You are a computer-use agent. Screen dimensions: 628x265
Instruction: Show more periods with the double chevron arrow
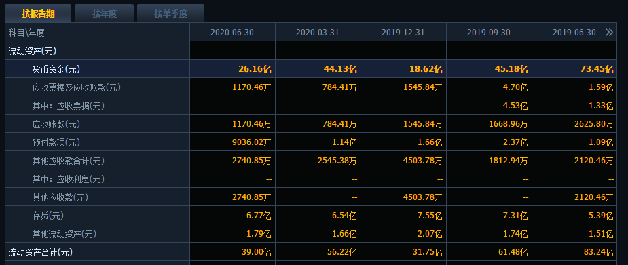coord(609,33)
